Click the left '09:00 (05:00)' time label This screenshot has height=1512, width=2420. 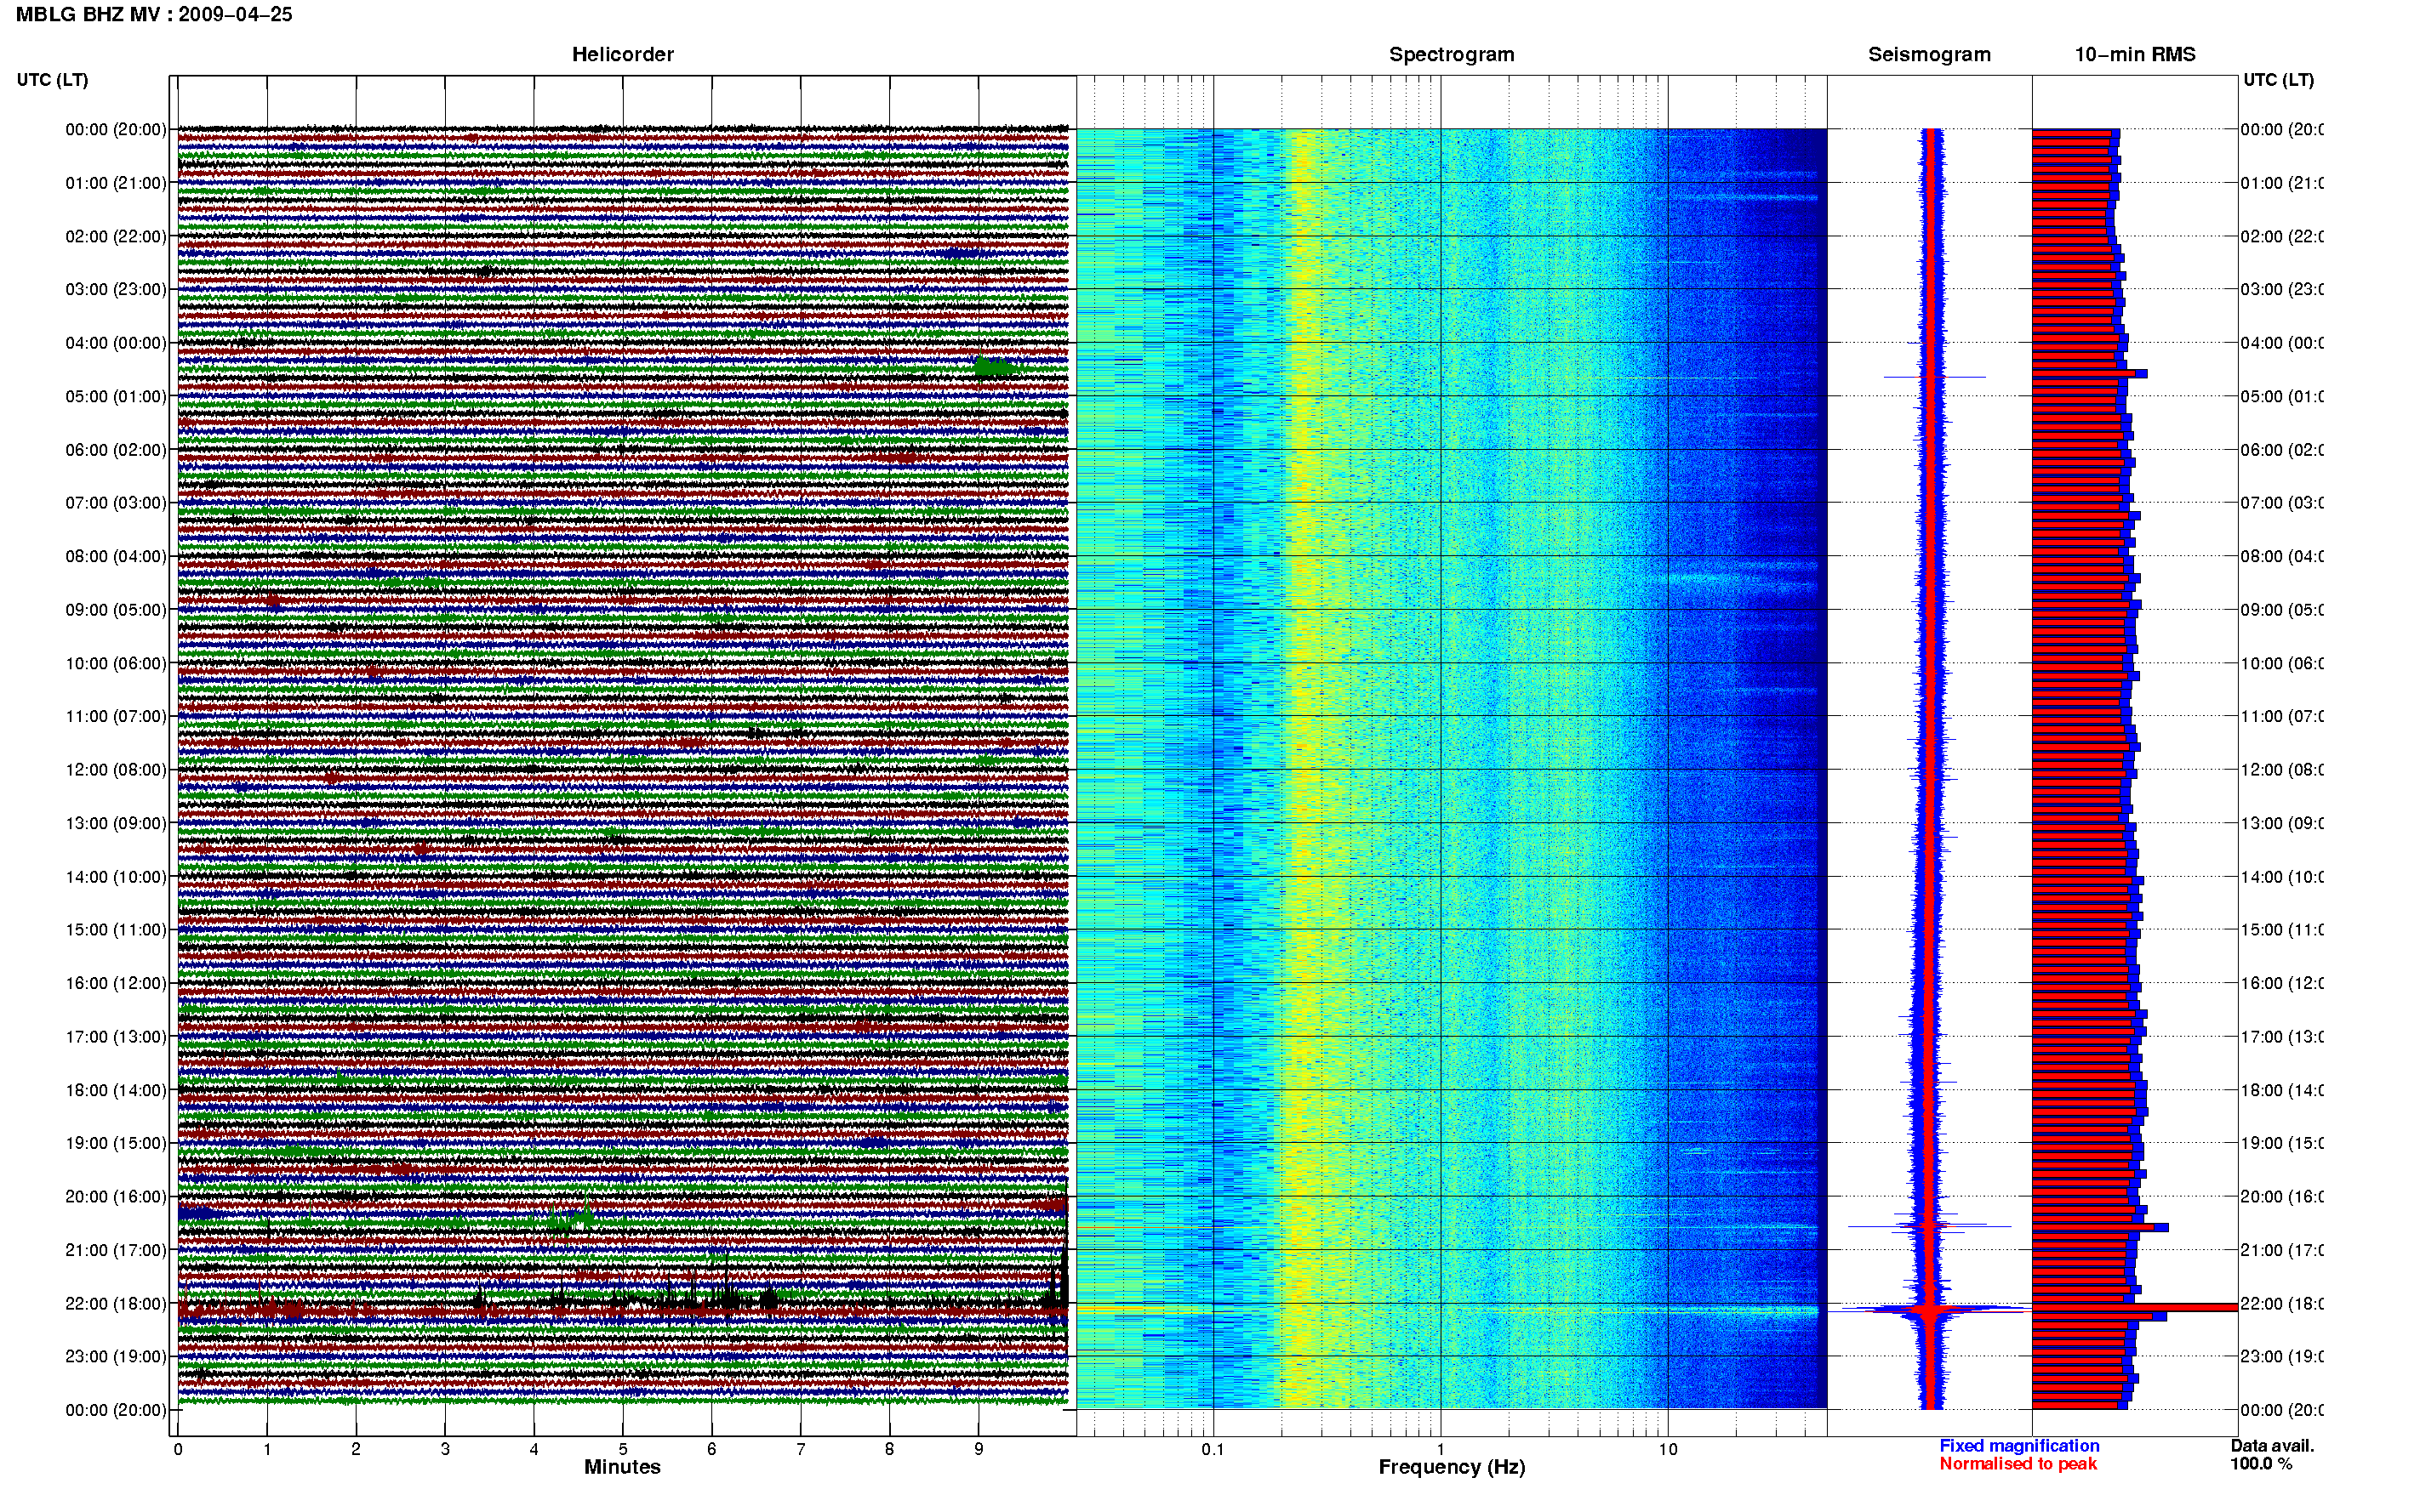pyautogui.click(x=116, y=609)
